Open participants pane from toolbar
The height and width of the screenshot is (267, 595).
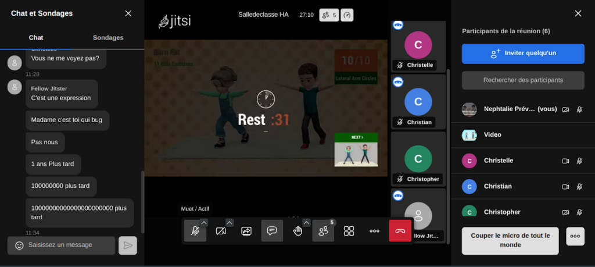click(x=323, y=230)
